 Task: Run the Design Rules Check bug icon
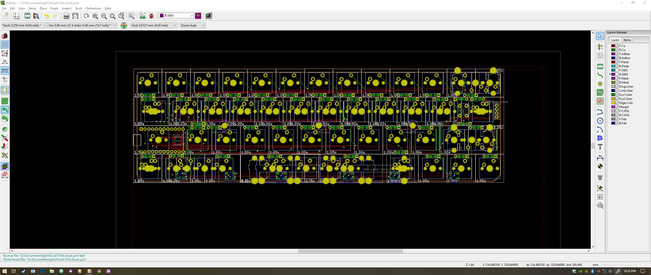pyautogui.click(x=151, y=16)
